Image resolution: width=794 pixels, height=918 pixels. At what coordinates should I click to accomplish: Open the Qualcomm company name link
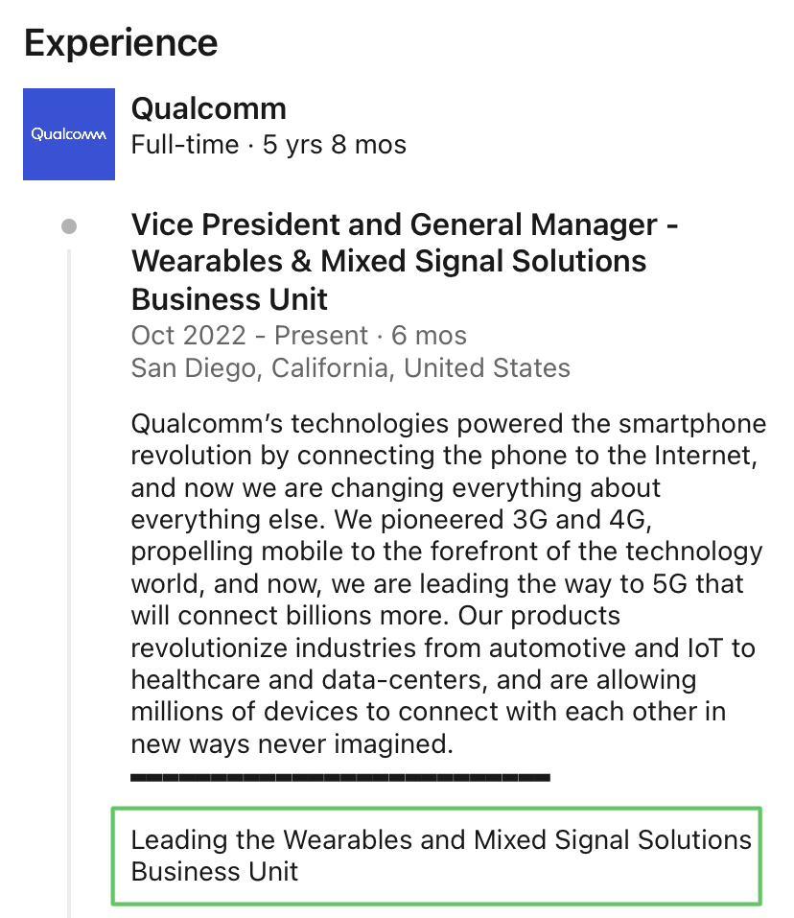208,108
